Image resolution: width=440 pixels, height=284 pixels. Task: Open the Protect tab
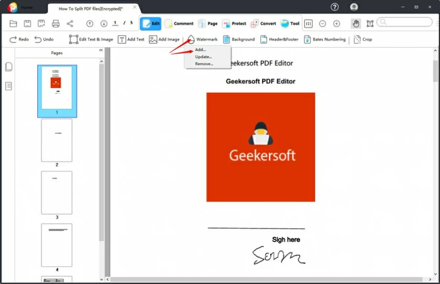click(x=234, y=24)
